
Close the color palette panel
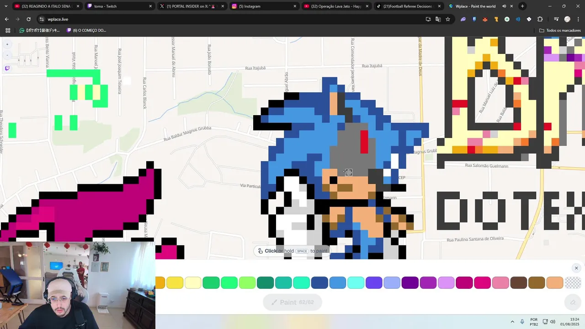[x=576, y=268]
